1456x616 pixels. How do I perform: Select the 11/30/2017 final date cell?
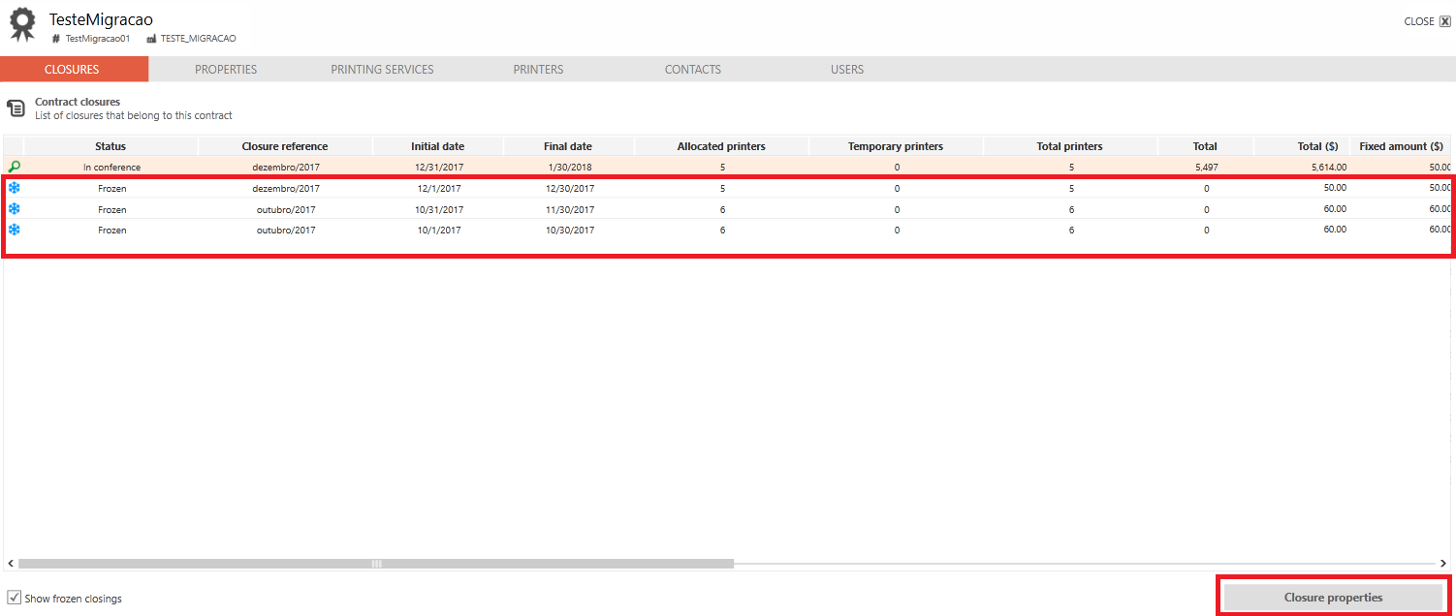(569, 209)
